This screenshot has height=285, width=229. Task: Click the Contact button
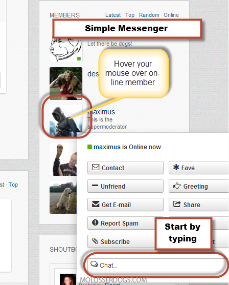pyautogui.click(x=125, y=168)
